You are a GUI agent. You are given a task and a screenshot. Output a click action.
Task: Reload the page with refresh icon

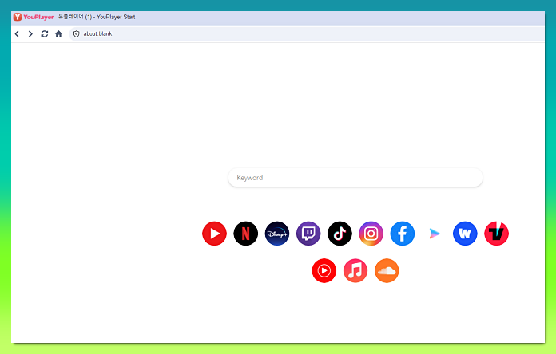[44, 34]
